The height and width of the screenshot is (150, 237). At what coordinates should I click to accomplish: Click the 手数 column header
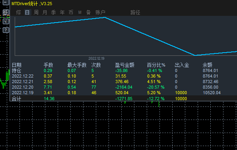tap(49, 65)
